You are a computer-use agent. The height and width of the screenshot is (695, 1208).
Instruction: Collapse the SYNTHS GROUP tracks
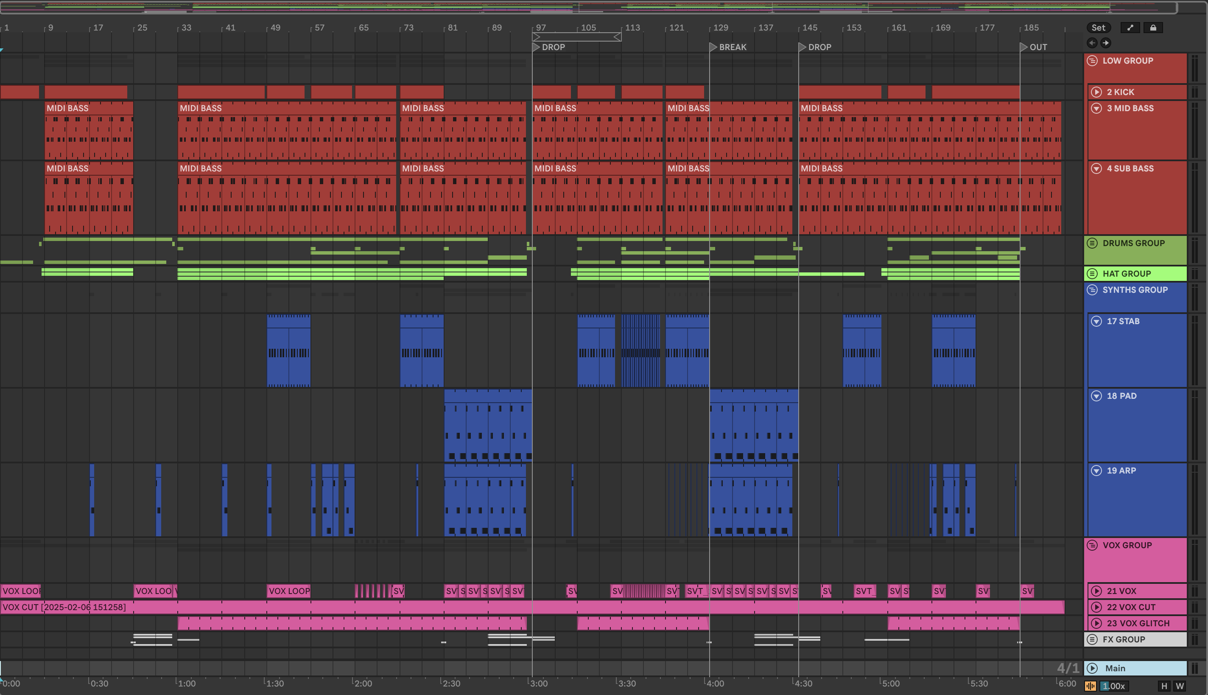coord(1093,290)
